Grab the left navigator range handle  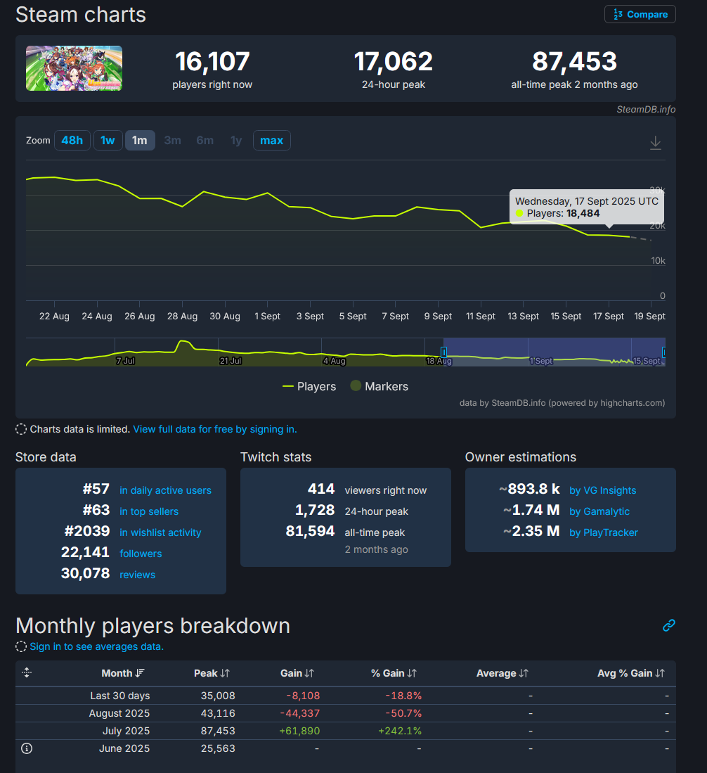click(x=443, y=352)
